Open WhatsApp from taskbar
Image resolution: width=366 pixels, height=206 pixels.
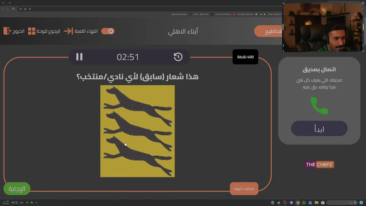(304, 203)
